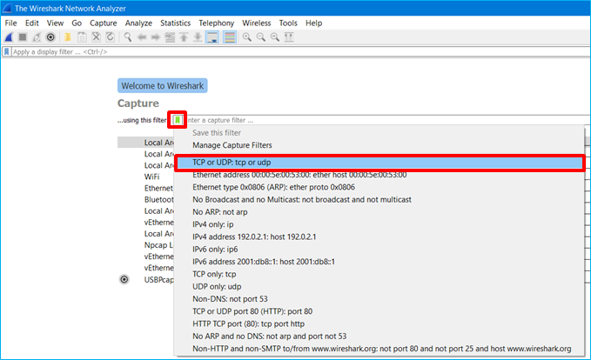
Task: Select the No ARP: not arp filter
Action: click(x=379, y=212)
